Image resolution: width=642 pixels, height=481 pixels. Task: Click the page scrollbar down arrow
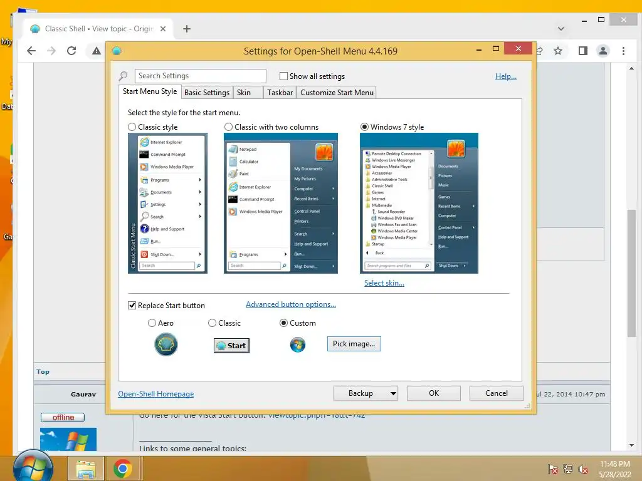pos(631,445)
